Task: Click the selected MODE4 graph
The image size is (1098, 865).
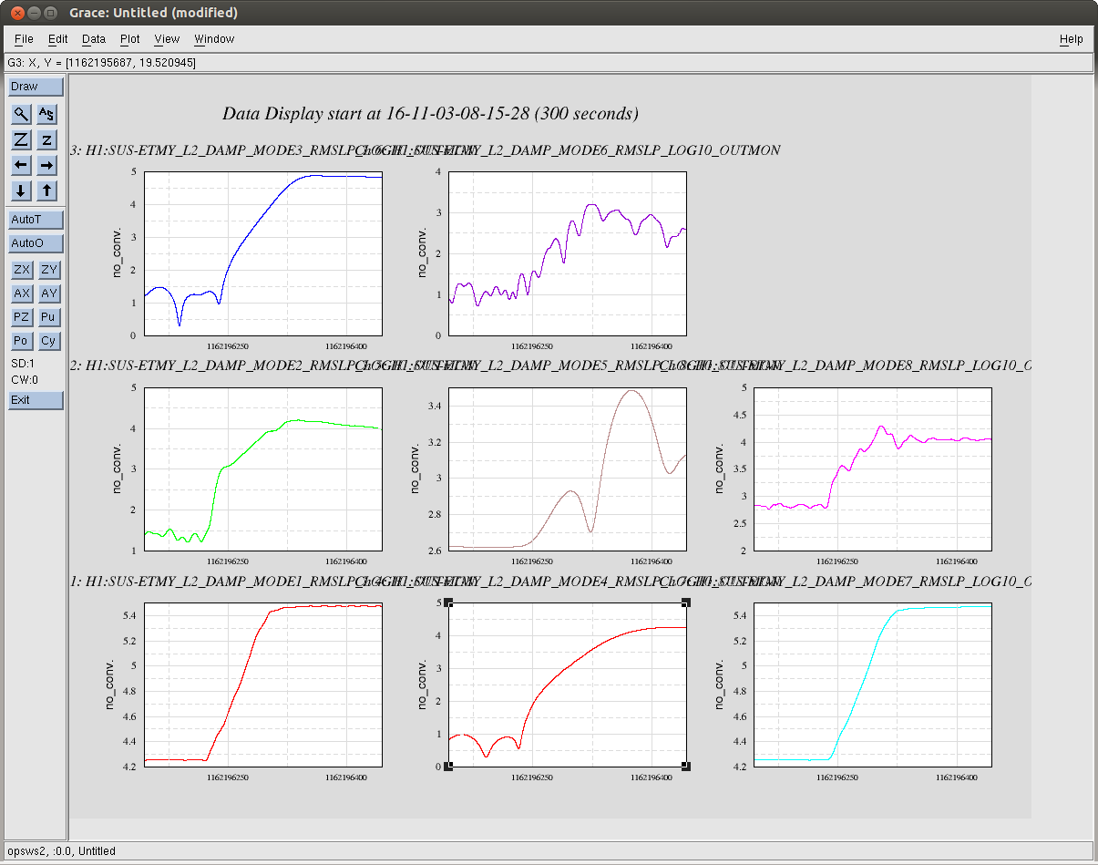Action: (x=568, y=685)
